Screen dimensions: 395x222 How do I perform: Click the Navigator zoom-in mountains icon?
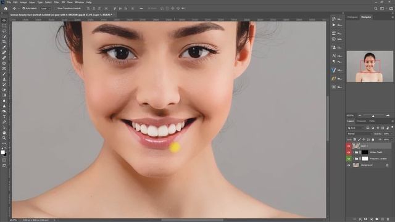pos(388,115)
